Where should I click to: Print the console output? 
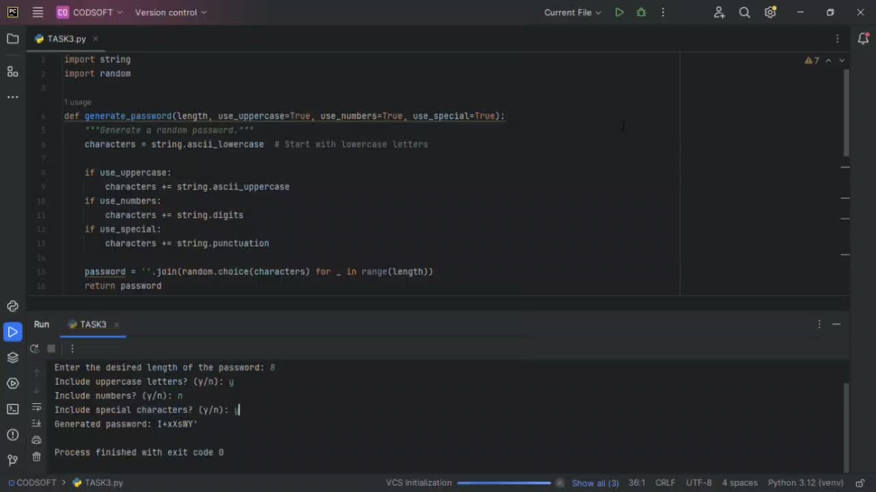(x=36, y=440)
